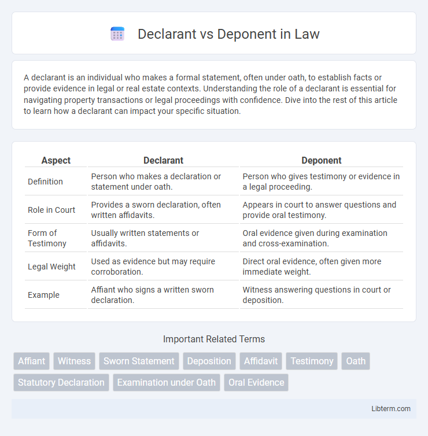This screenshot has width=428, height=436.
Task: Select the 'Form of Testimony' row label
Action: point(47,238)
